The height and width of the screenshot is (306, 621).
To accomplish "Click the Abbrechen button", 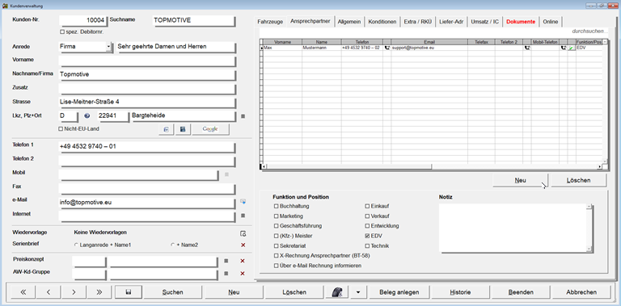I will [581, 292].
